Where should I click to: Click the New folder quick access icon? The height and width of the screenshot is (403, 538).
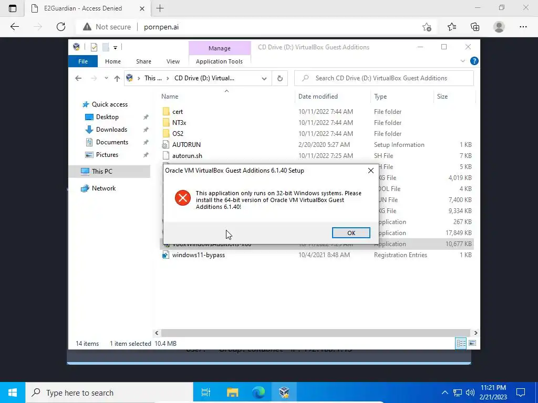click(106, 47)
